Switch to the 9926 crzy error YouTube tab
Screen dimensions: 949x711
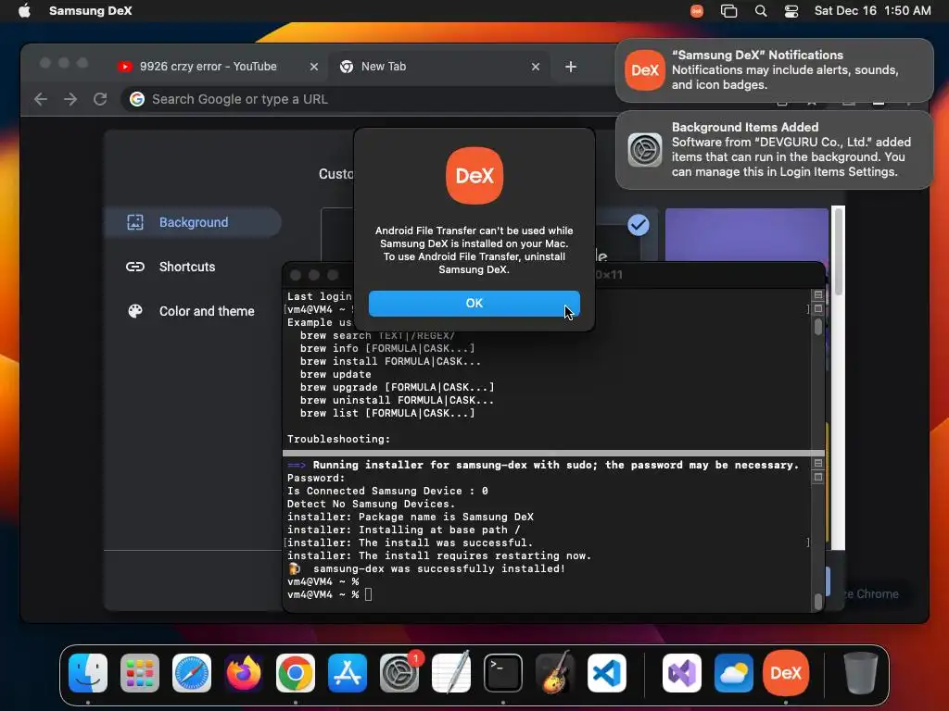pos(209,67)
